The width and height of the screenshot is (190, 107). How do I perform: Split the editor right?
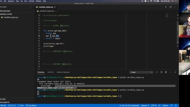pos(170,7)
